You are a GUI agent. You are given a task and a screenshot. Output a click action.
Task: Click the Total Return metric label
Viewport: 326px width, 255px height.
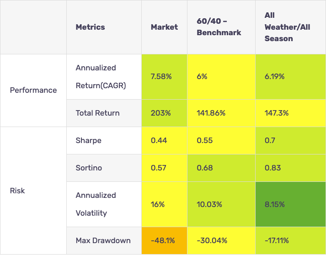(x=97, y=113)
